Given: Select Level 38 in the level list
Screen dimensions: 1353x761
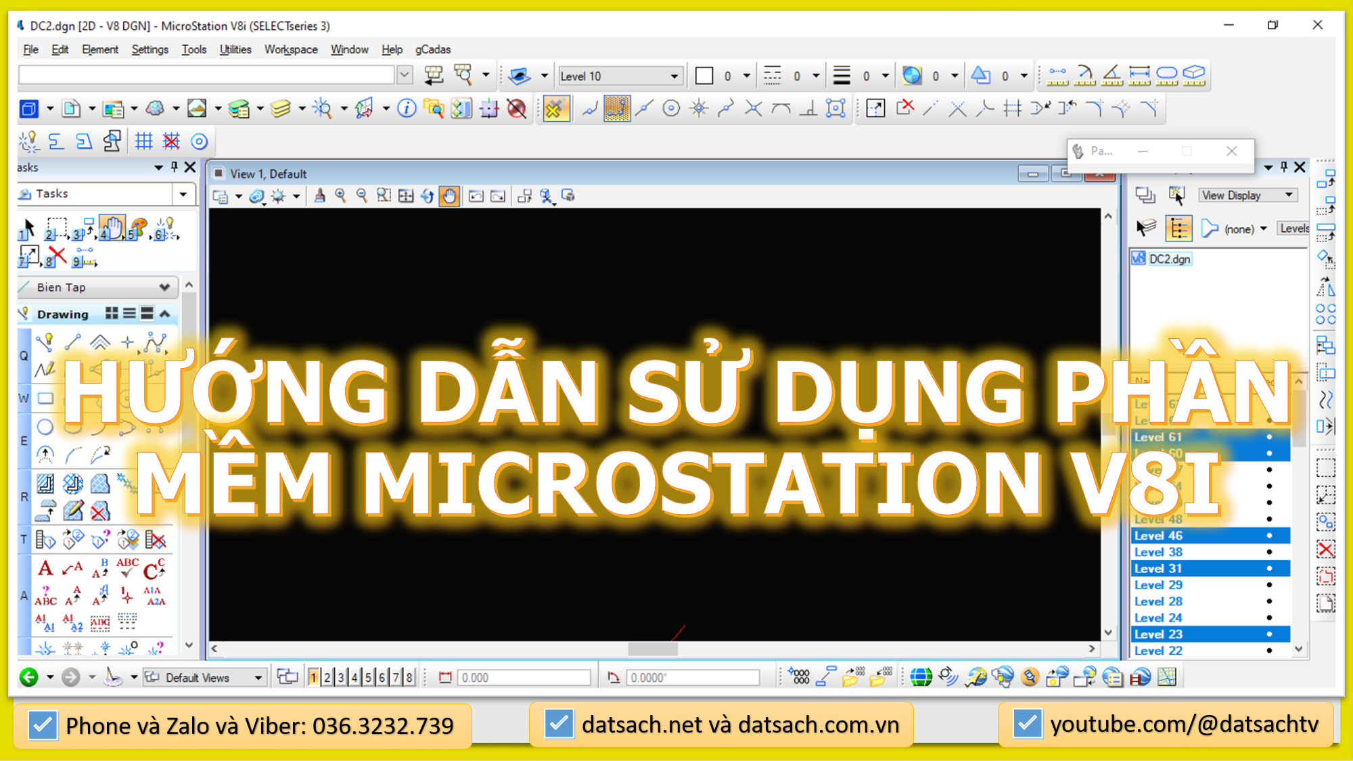Looking at the screenshot, I should (x=1158, y=552).
